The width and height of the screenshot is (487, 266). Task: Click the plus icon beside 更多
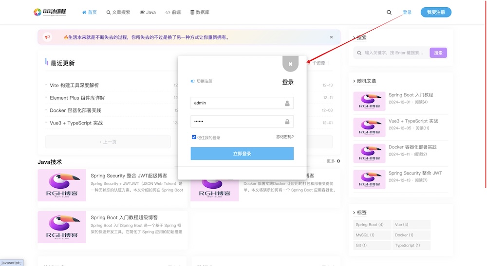[x=338, y=161]
